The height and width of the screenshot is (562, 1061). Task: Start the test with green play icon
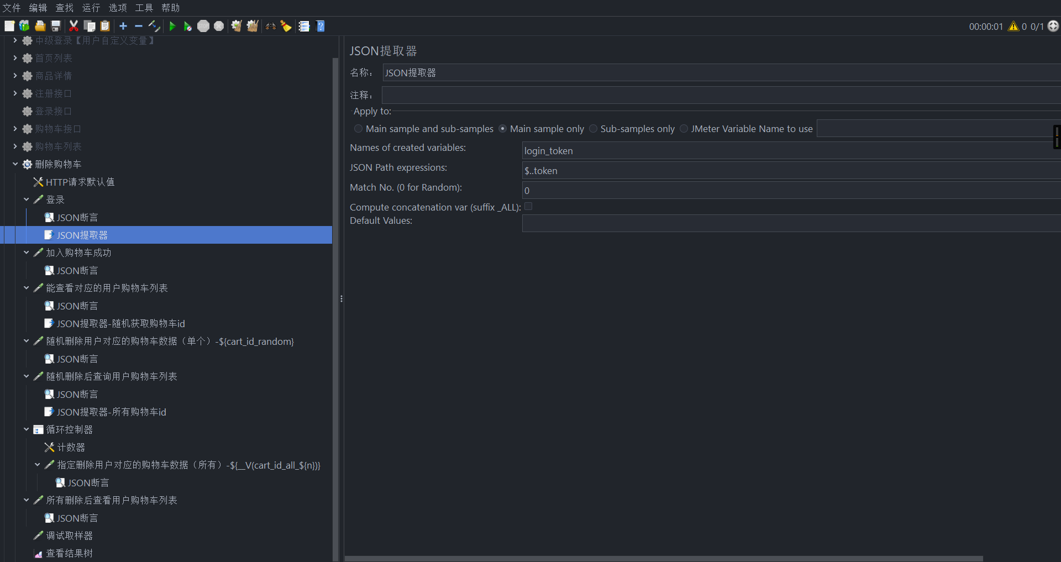tap(172, 26)
